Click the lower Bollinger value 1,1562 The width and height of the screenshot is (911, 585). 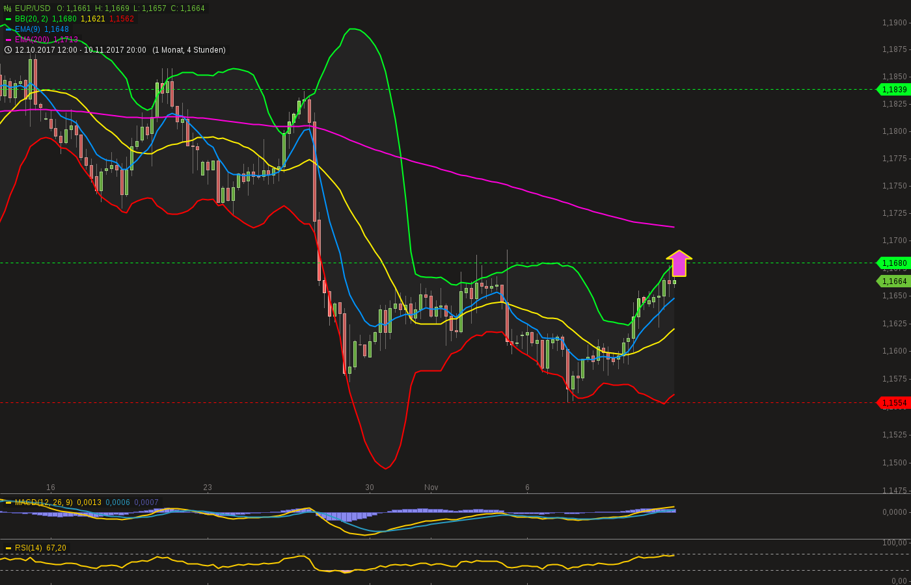tap(122, 19)
